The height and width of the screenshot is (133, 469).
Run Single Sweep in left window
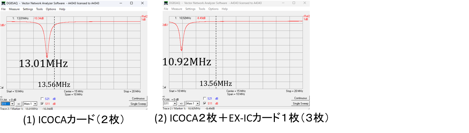point(138,104)
